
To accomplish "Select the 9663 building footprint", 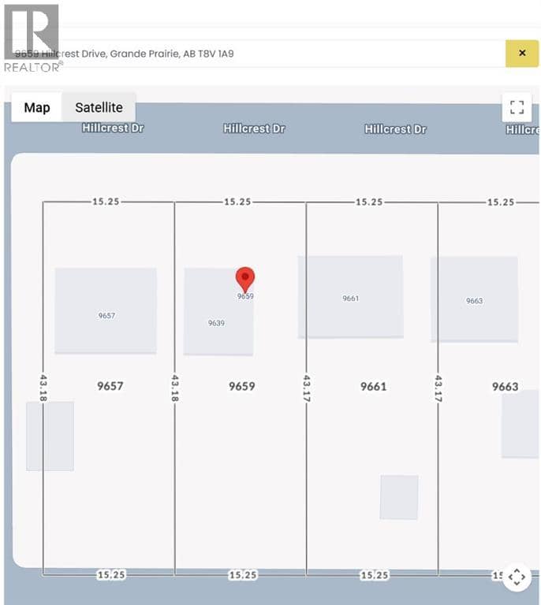I will click(x=475, y=299).
